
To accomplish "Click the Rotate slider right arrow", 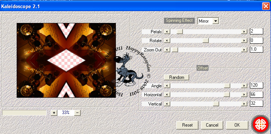I will coord(244,41).
